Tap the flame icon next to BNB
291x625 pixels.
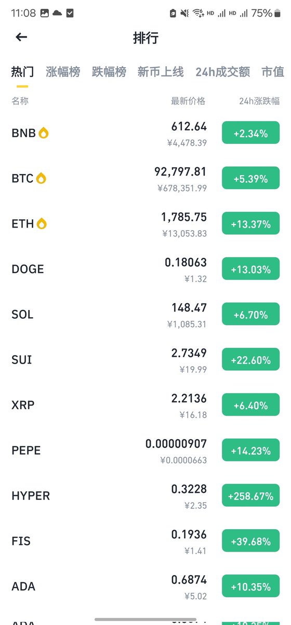tap(44, 133)
